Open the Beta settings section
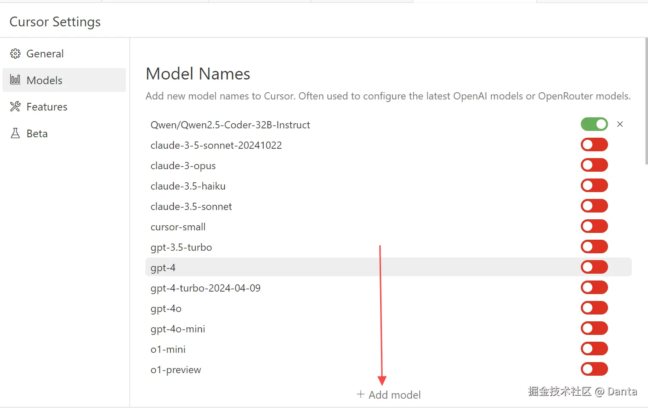The image size is (648, 408). pyautogui.click(x=37, y=133)
